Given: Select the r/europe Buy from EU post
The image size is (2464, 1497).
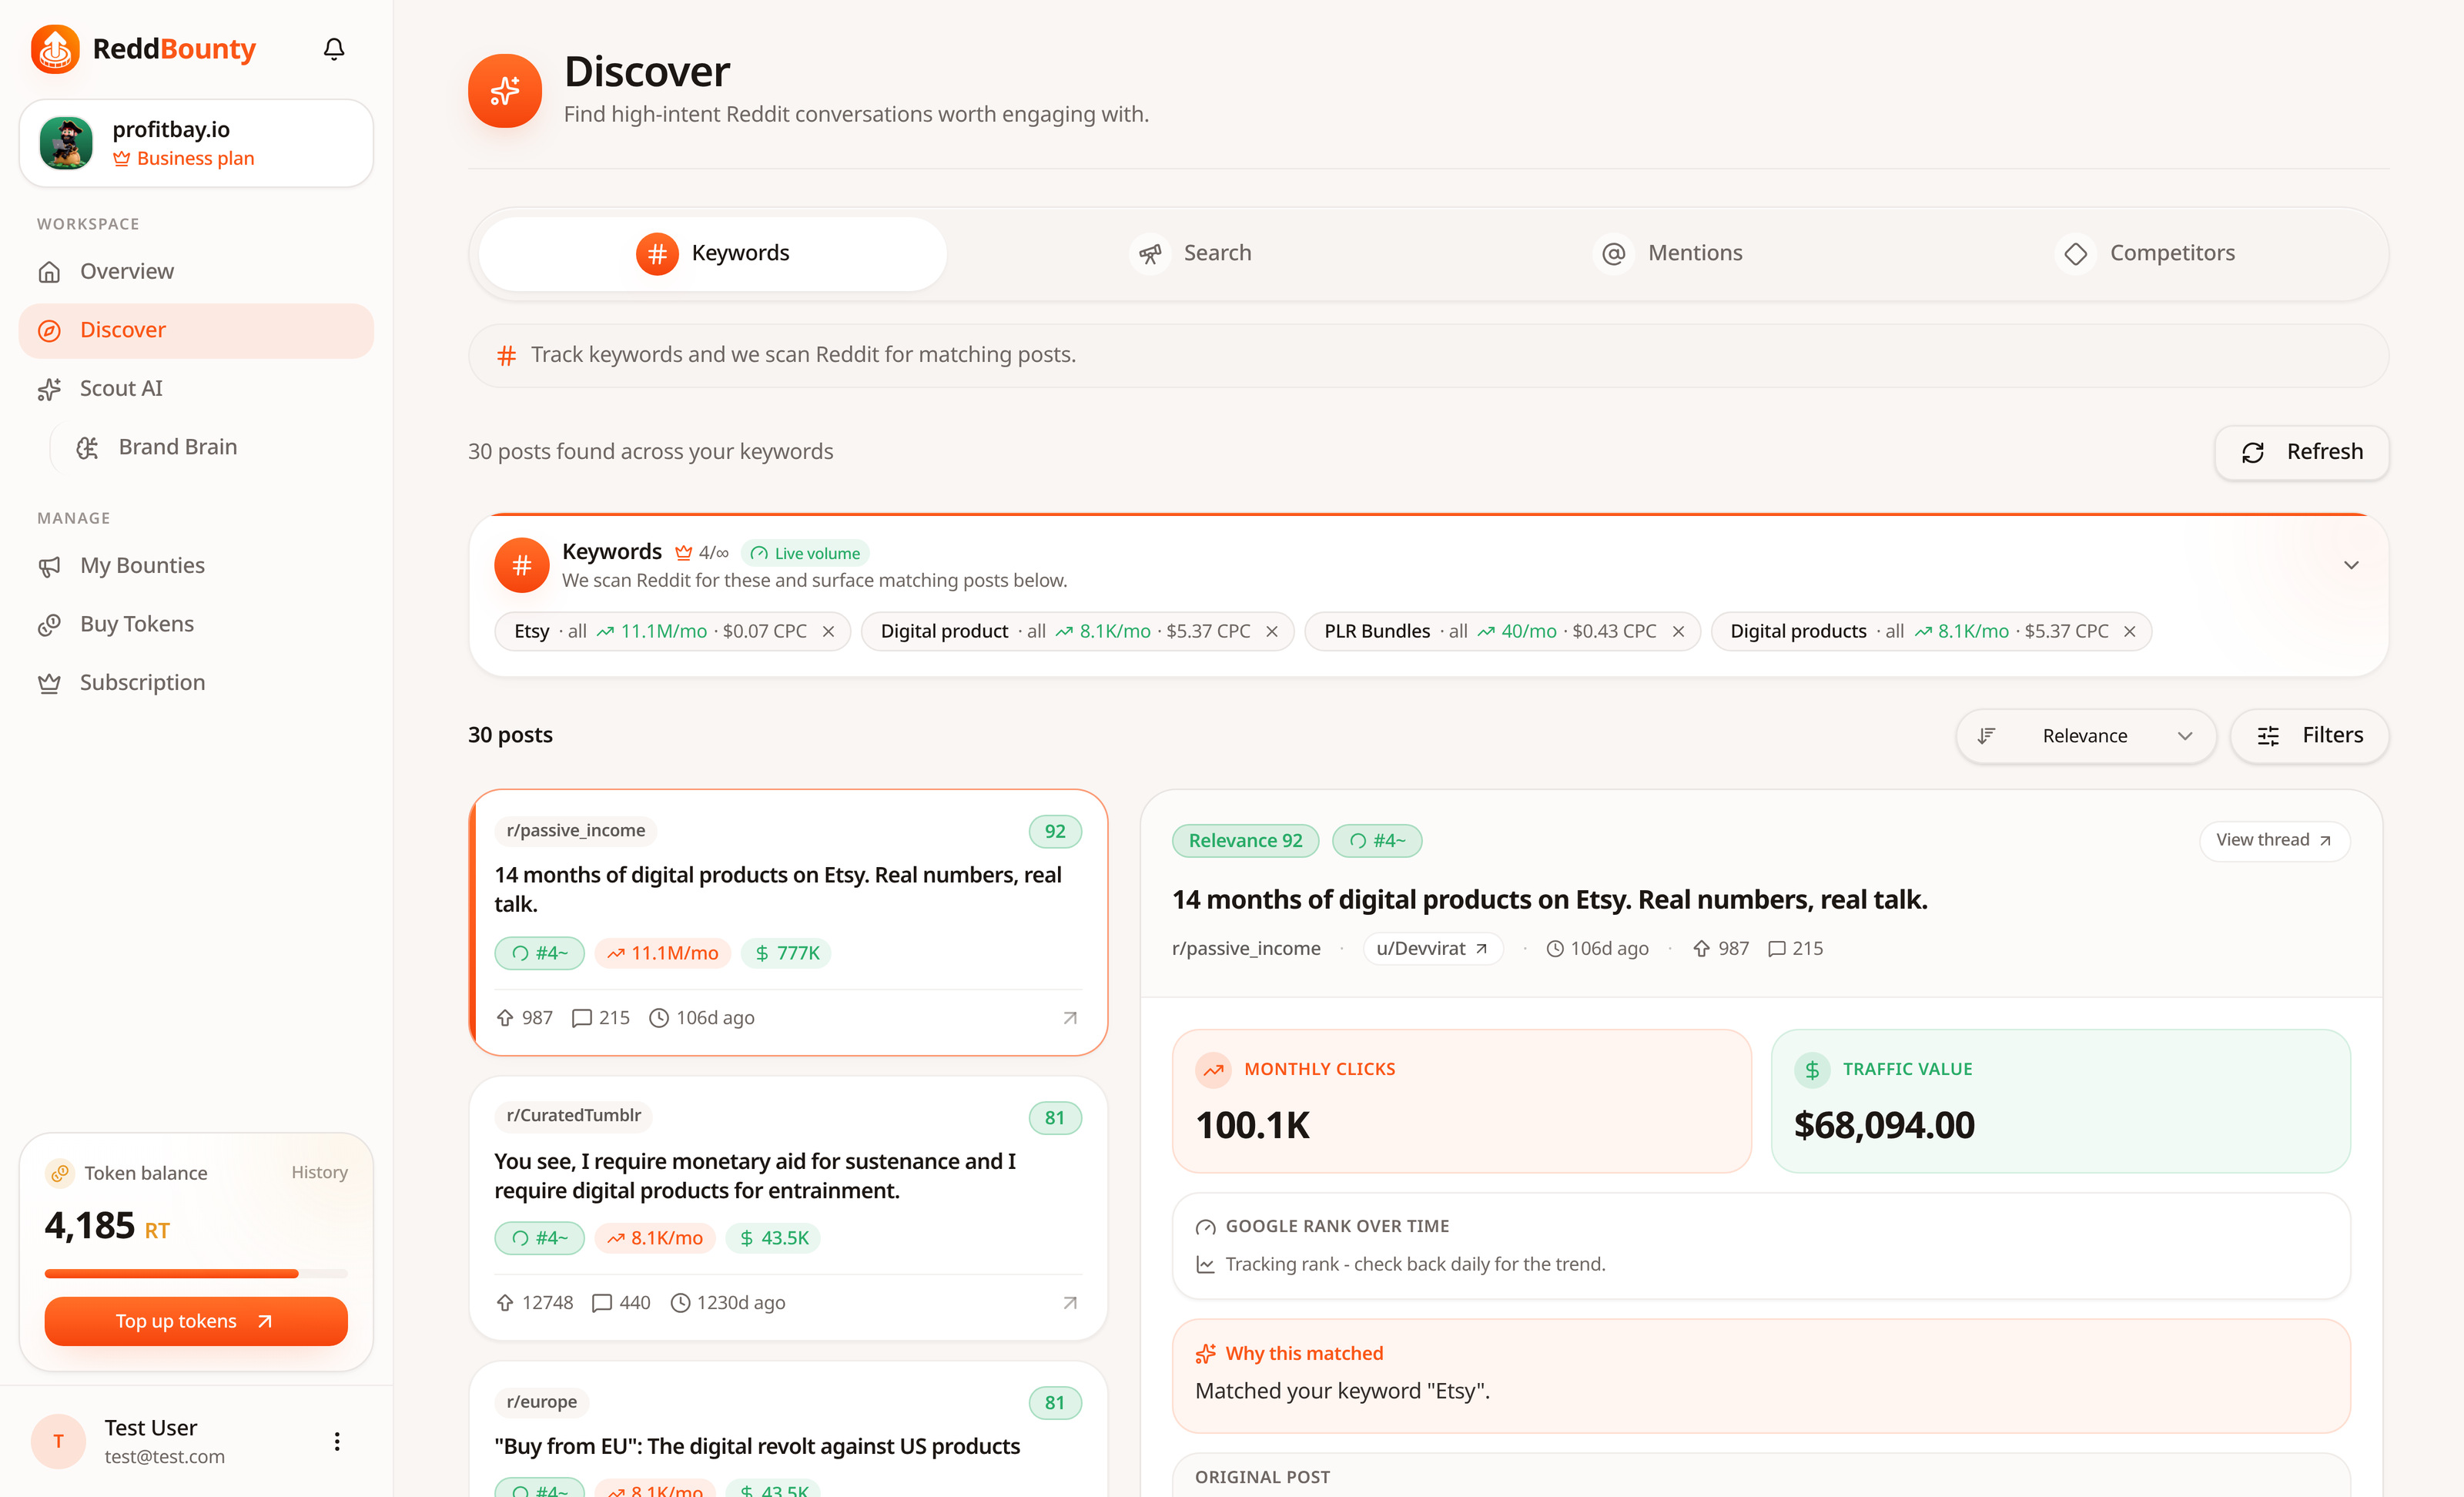Looking at the screenshot, I should (x=757, y=1446).
